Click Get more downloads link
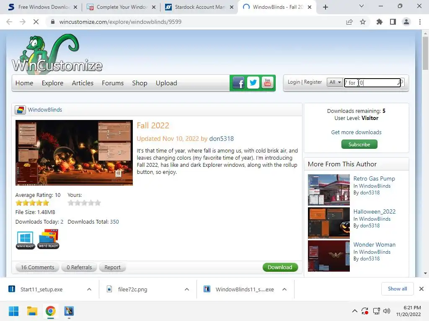This screenshot has width=429, height=321. tap(356, 132)
